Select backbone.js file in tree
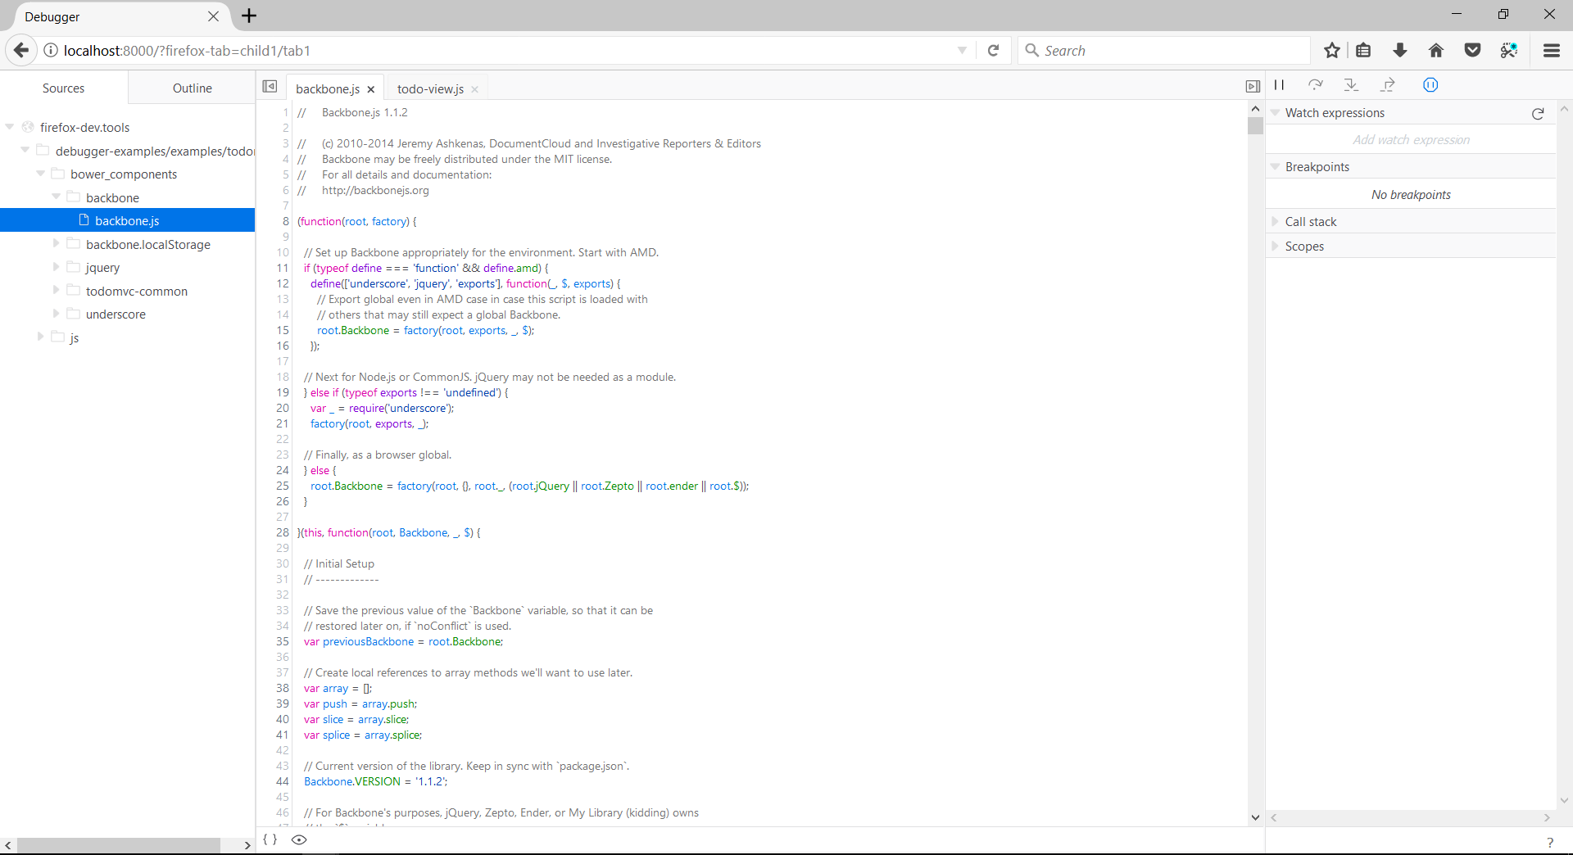Screen dimensions: 1573x855 (x=127, y=220)
